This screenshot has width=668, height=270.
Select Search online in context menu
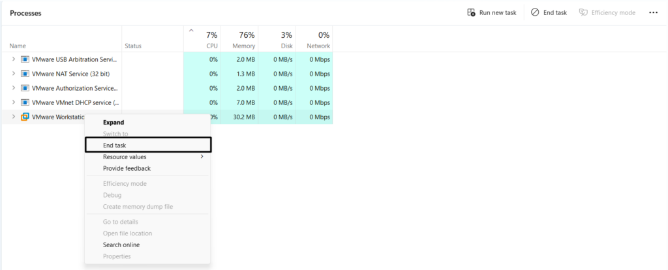click(x=121, y=245)
